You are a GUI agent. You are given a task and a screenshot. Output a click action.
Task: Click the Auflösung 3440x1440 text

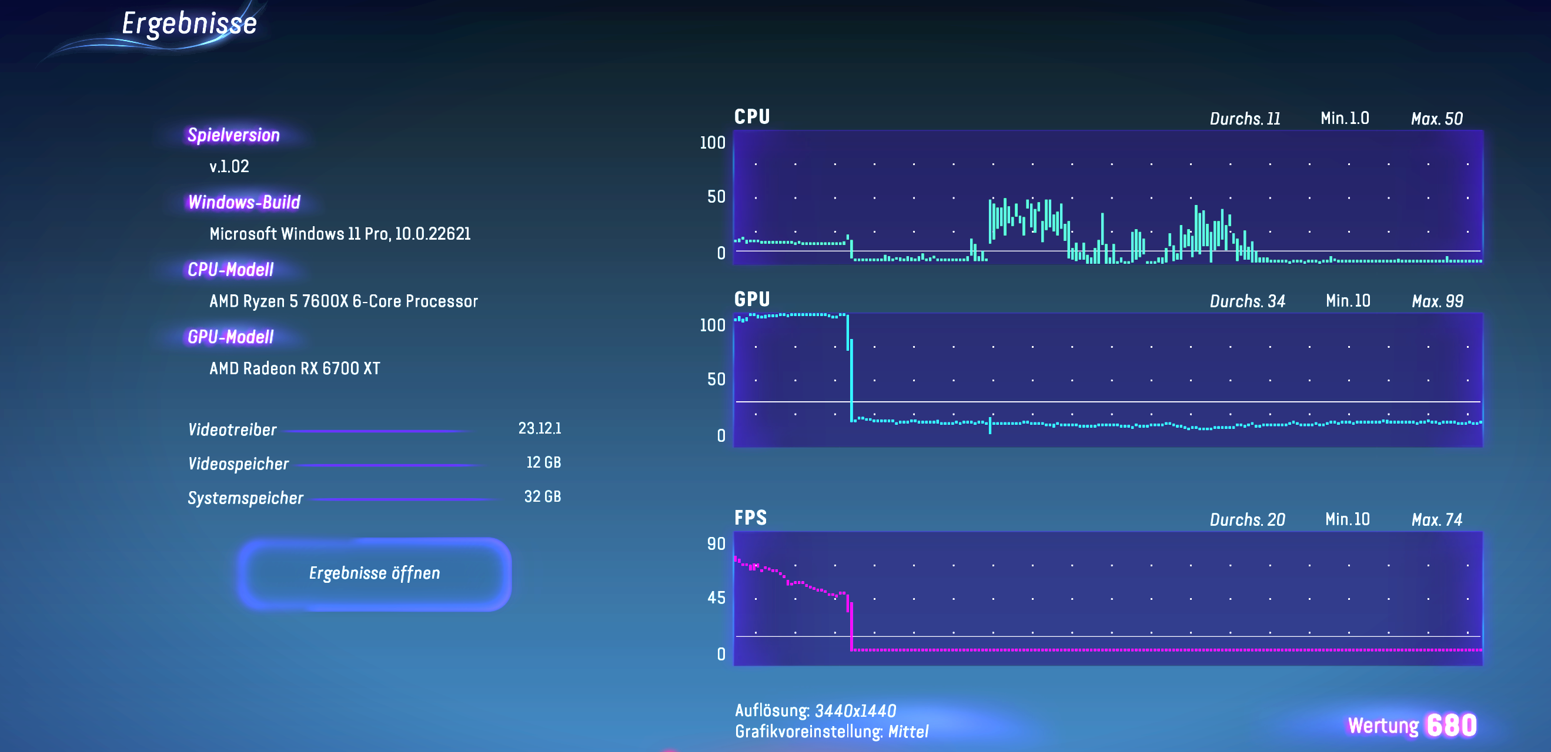(815, 710)
